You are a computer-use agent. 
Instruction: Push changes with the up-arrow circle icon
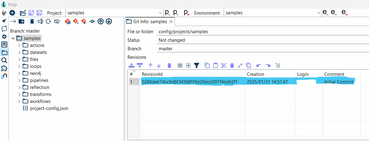coord(101,21)
